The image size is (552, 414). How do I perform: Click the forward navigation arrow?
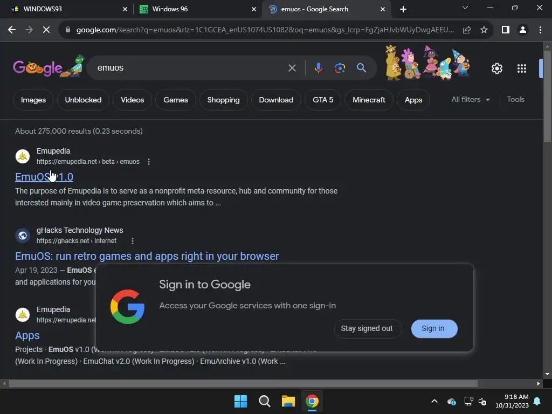pos(29,30)
